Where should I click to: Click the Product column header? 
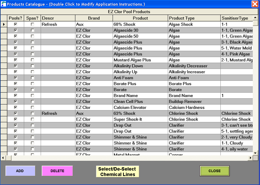tap(140, 18)
